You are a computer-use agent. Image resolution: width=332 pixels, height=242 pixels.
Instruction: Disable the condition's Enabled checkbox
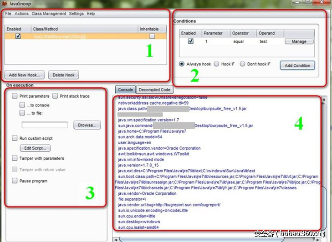[x=190, y=41]
